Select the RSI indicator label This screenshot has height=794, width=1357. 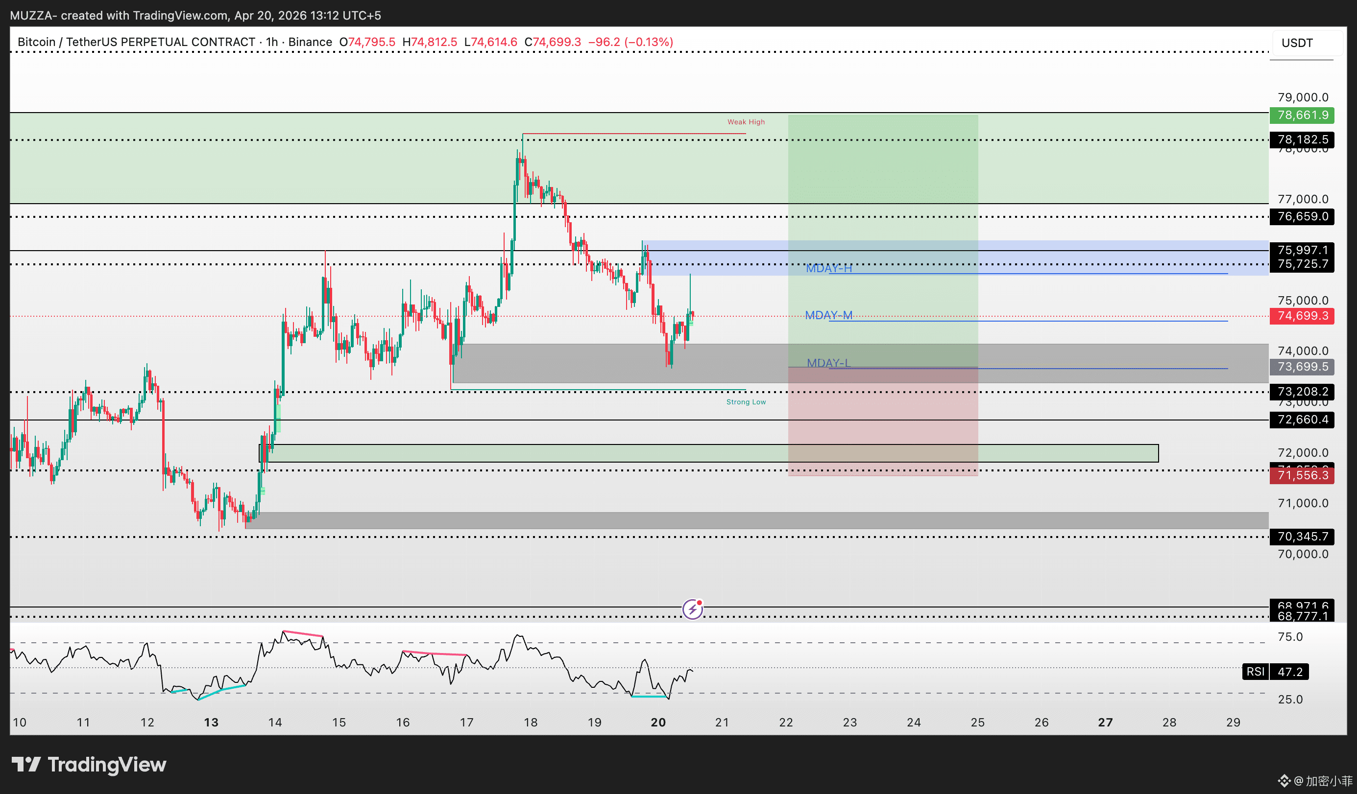tap(1255, 671)
